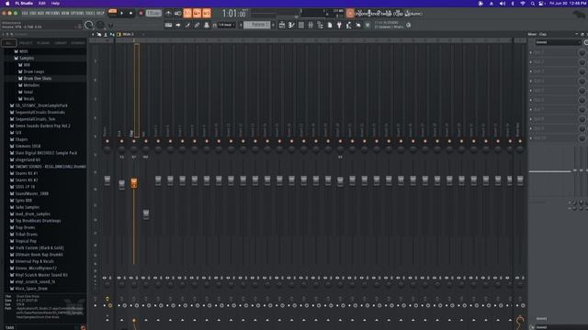
Task: Click the Play transport button
Action: (x=121, y=13)
